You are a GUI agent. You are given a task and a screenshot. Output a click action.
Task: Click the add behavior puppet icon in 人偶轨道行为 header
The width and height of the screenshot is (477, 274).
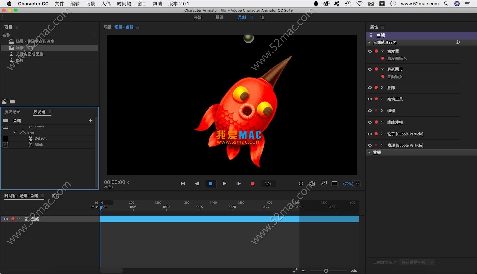458,42
